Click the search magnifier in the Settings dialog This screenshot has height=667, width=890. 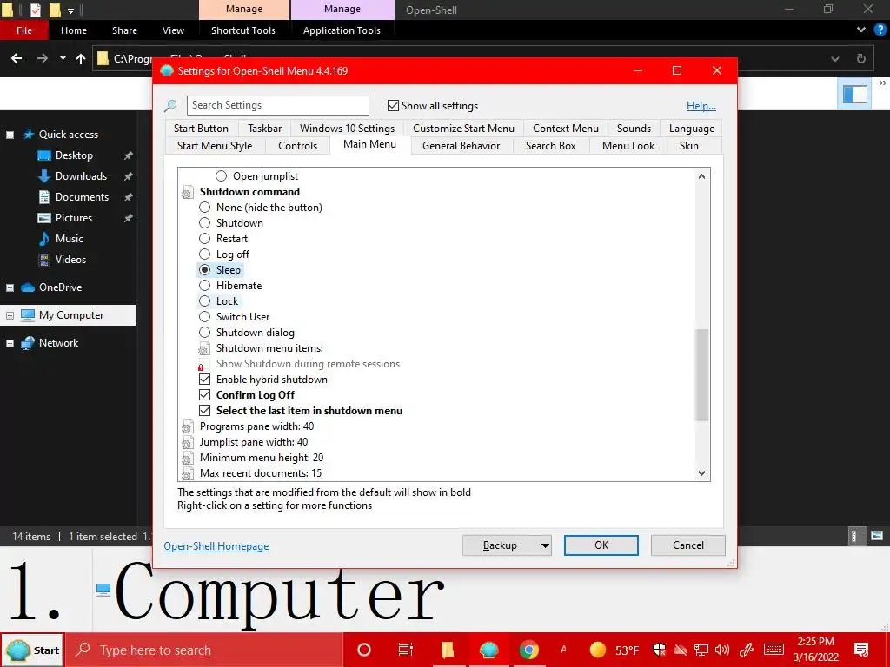pyautogui.click(x=170, y=105)
